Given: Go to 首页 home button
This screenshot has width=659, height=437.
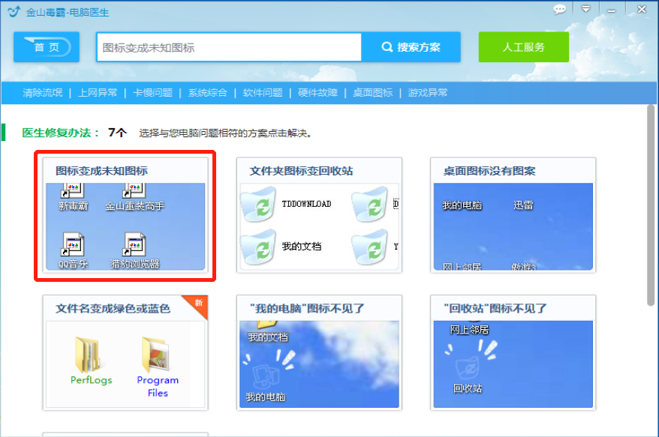Looking at the screenshot, I should point(47,47).
